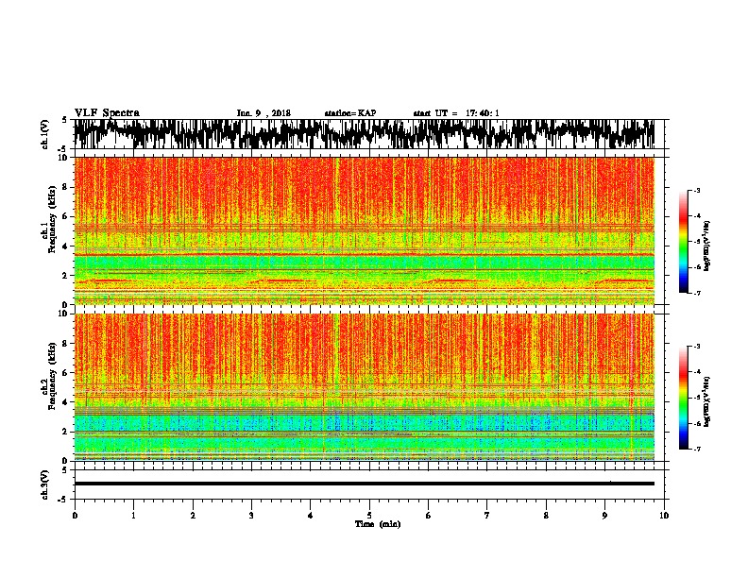This screenshot has width=748, height=578.
Task: Click the "-7" value on ch.2 color bar
Action: pyautogui.click(x=697, y=449)
